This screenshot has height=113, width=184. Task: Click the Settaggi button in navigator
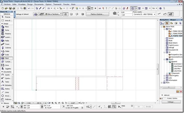point(171,102)
